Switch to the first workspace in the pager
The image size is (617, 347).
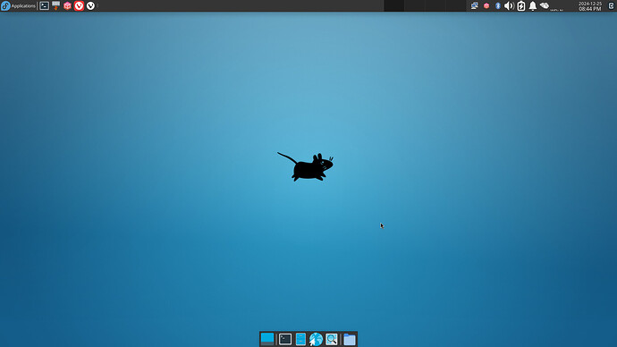(393, 6)
